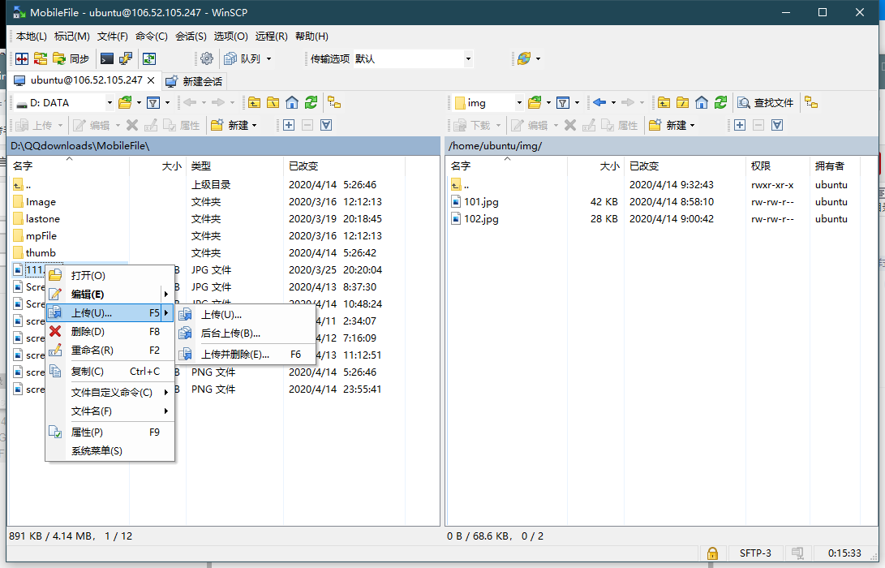Viewport: 885px width, 568px height.
Task: Go to local parent directory icon
Action: point(255,103)
